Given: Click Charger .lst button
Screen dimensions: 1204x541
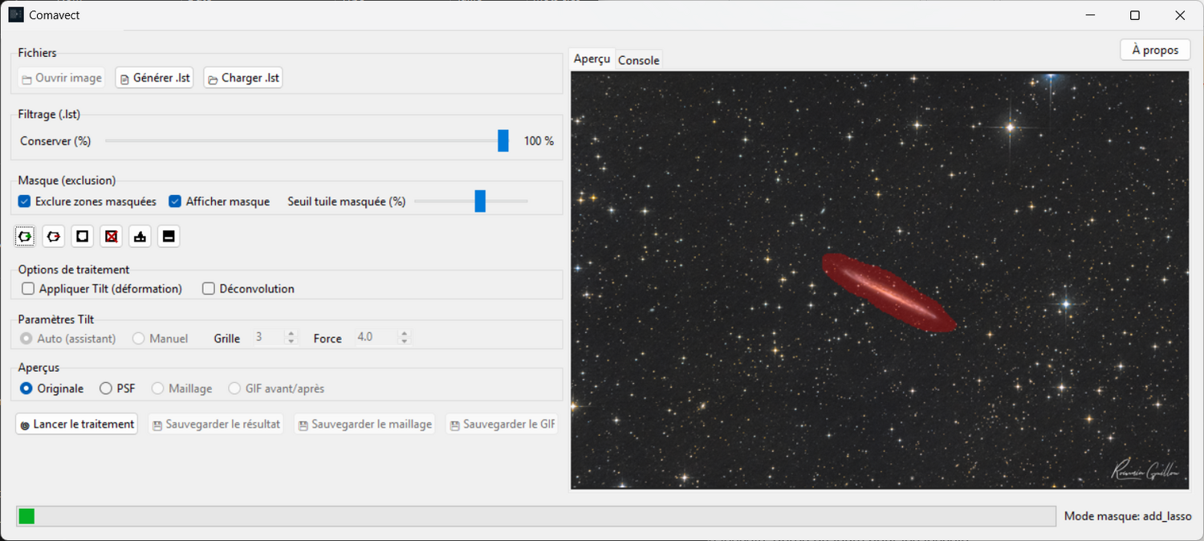Looking at the screenshot, I should (x=243, y=78).
